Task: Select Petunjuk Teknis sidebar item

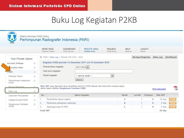Action: 16,76
